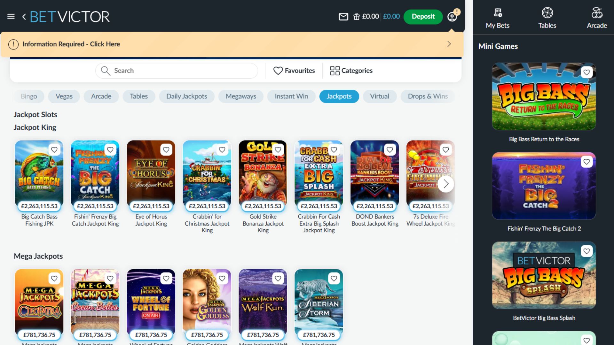Open Eye of Horus Jackpot King thumbnail
614x345 pixels.
click(151, 173)
